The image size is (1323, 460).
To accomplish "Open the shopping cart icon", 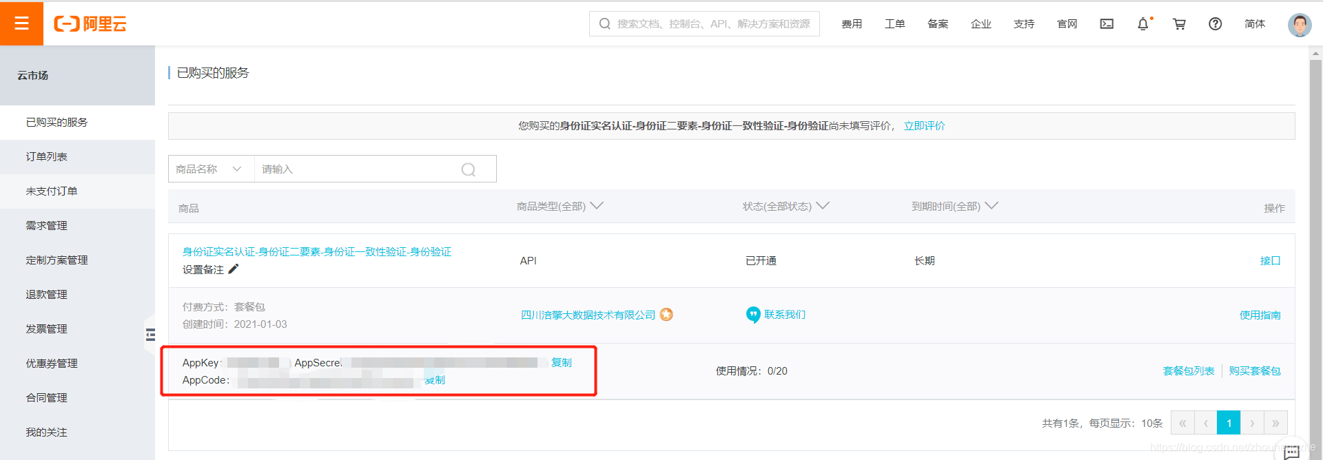I will click(x=1179, y=24).
